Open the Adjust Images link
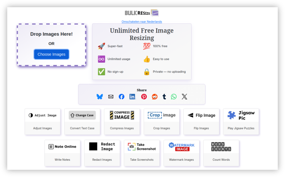 tap(43, 128)
